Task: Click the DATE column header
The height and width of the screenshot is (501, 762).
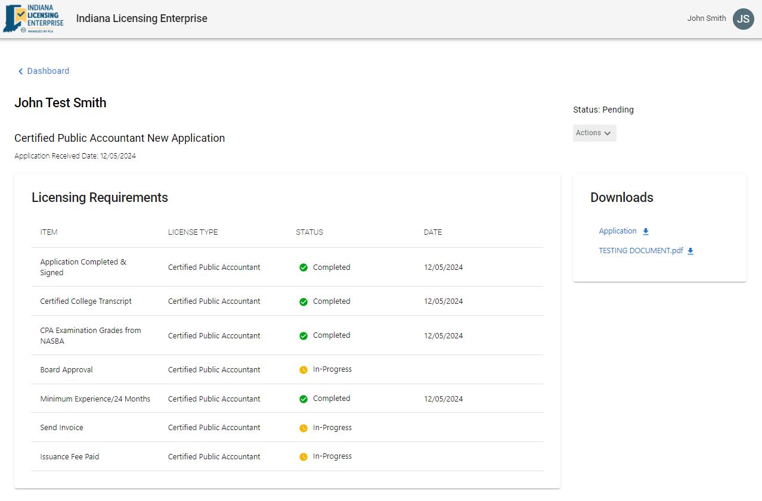Action: [x=433, y=232]
